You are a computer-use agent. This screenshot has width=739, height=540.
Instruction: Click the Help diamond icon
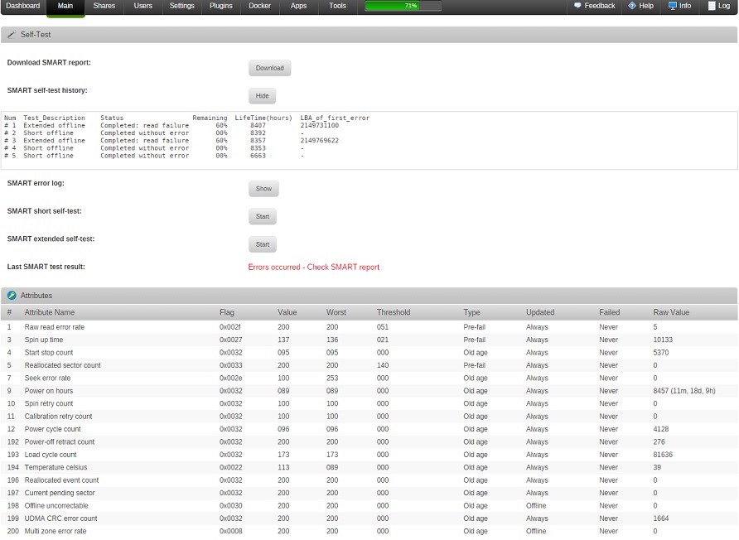click(x=632, y=6)
